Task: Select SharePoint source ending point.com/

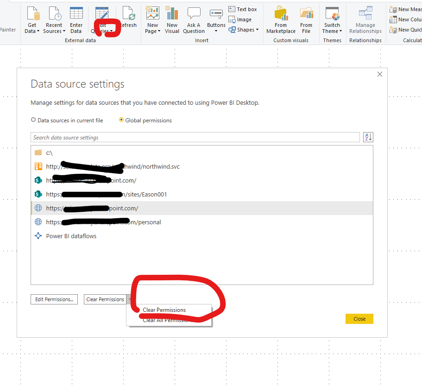Action: pos(202,180)
